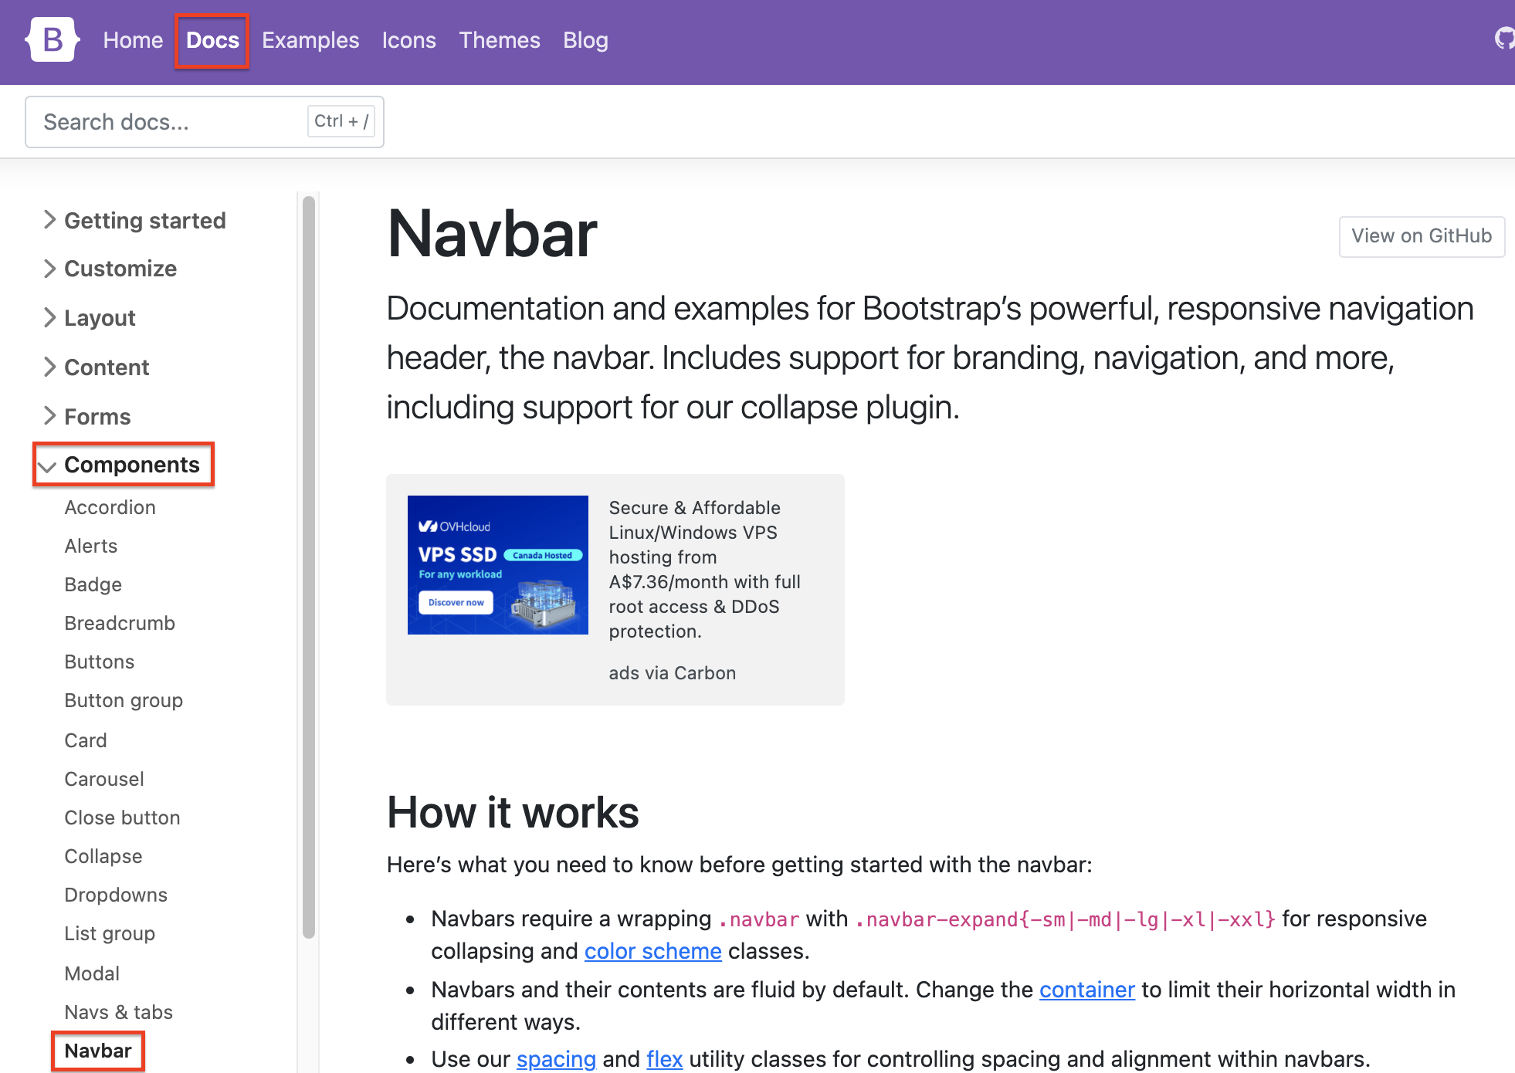Open the GitHub icon in header
The height and width of the screenshot is (1073, 1515).
pyautogui.click(x=1503, y=39)
